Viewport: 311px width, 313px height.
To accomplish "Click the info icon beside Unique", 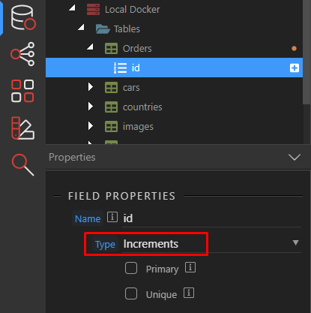I will coord(189,293).
